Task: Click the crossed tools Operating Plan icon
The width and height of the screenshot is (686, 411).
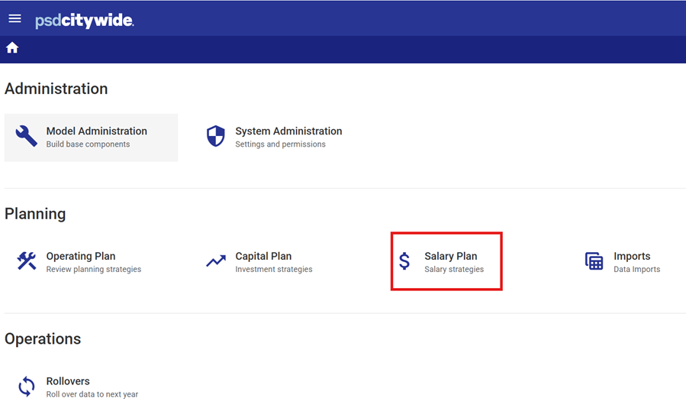Action: pyautogui.click(x=26, y=261)
